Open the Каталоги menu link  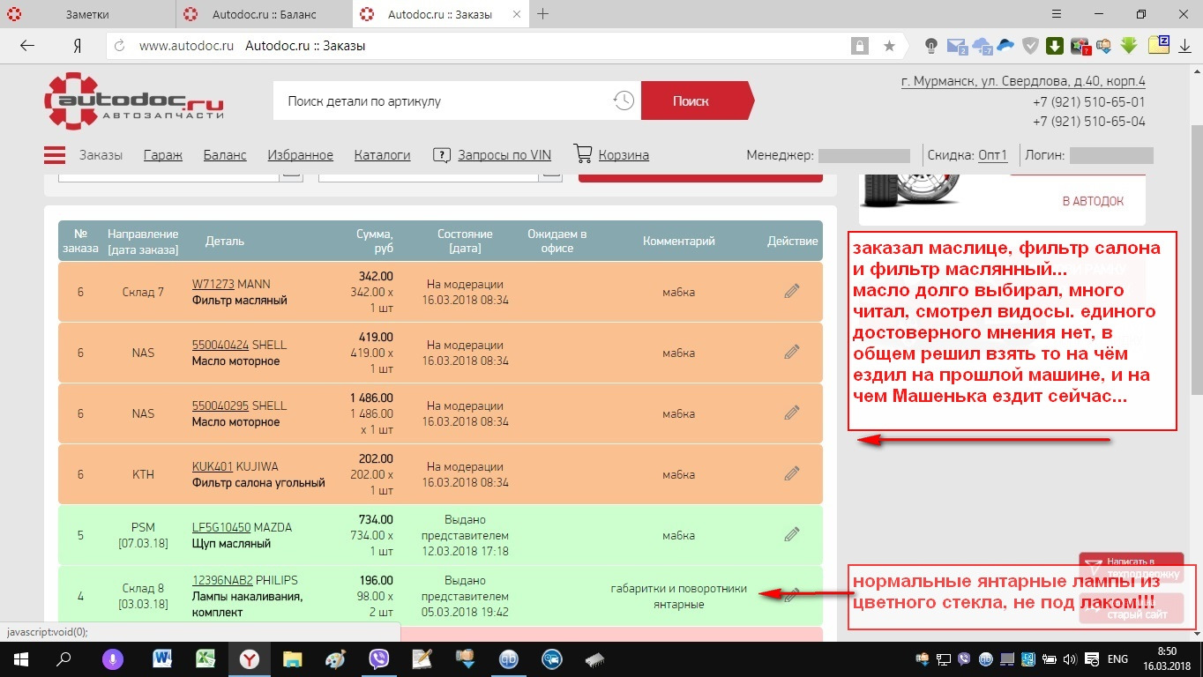coord(383,155)
